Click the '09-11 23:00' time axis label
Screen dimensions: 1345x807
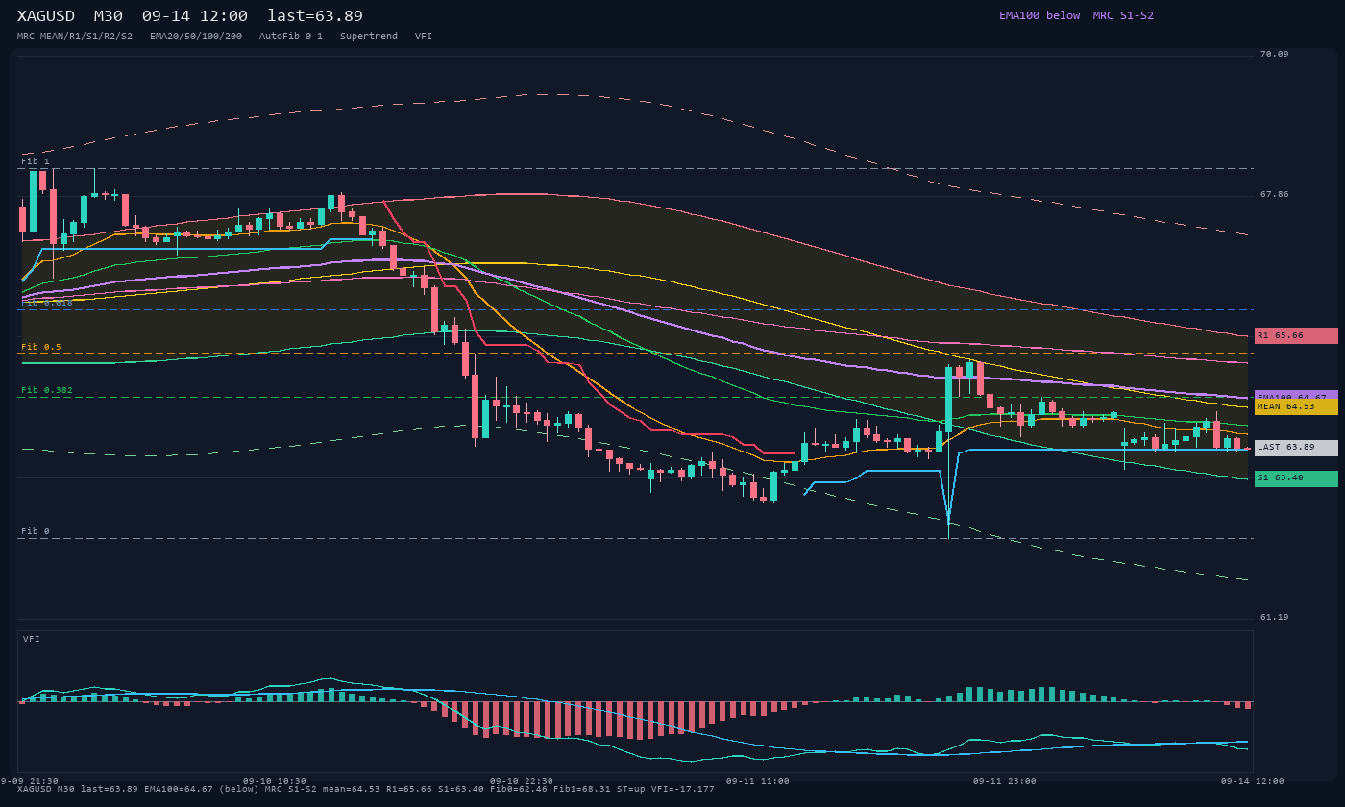click(1005, 781)
